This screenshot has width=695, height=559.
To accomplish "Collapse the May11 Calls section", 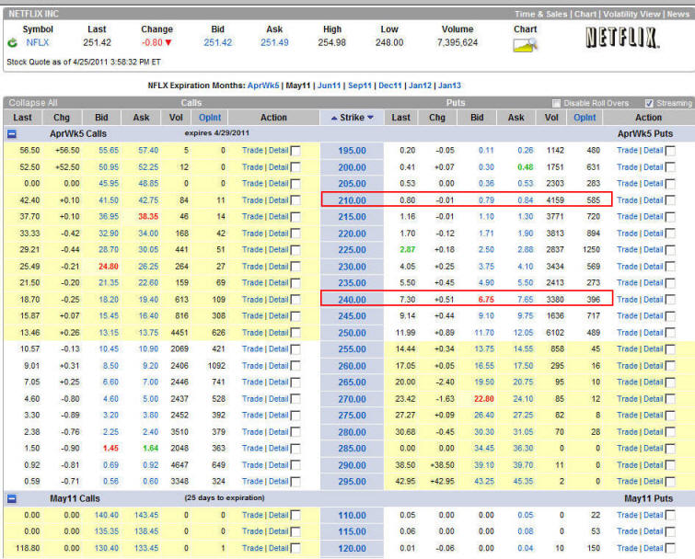I will (12, 498).
